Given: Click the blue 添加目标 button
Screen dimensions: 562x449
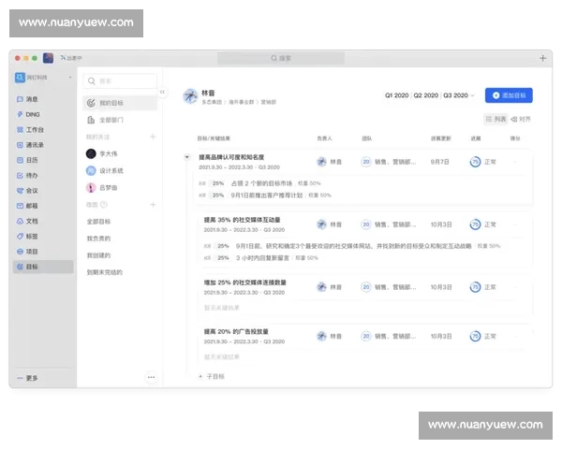Looking at the screenshot, I should click(x=509, y=95).
